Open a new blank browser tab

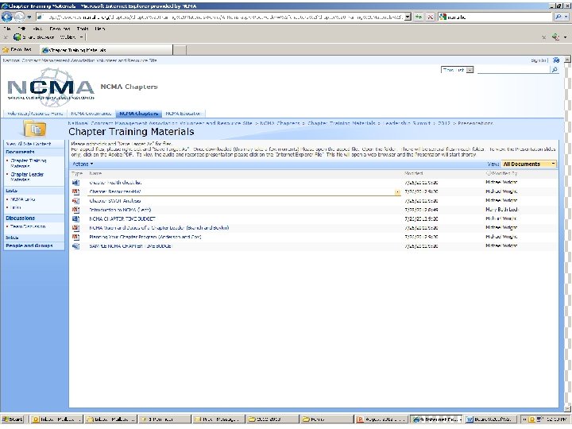(180, 50)
